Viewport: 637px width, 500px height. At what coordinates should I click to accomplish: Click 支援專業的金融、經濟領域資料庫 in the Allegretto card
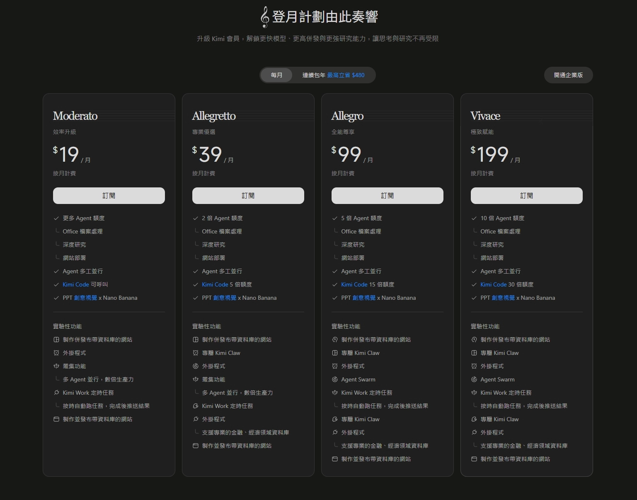[x=246, y=432]
